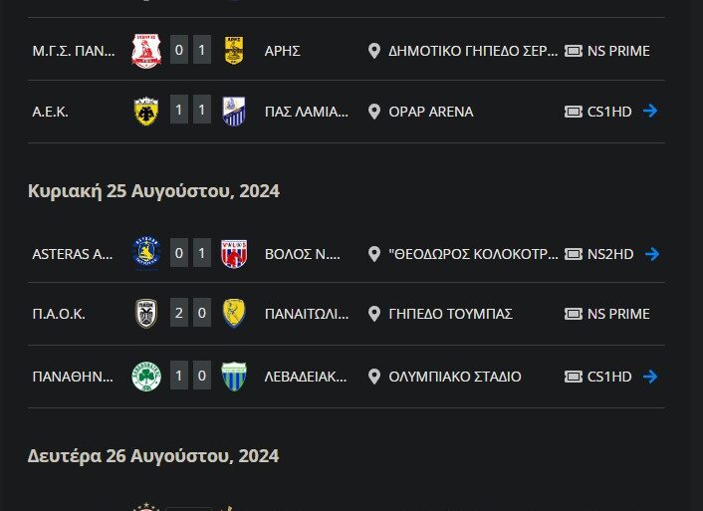Click the Levadiakos green-blue team crest
This screenshot has width=703, height=511.
pyautogui.click(x=234, y=377)
